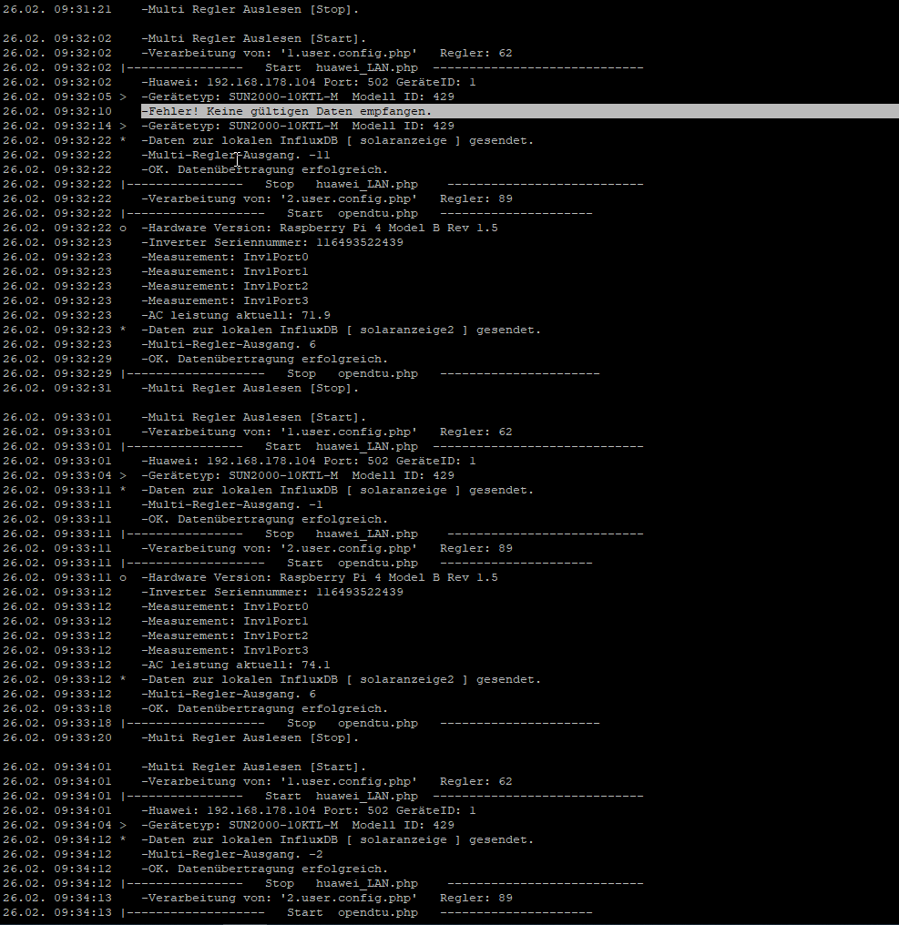Click 'Multi Regler Auslesen [Start]' at 09:34:01
This screenshot has width=899, height=925.
coord(254,767)
